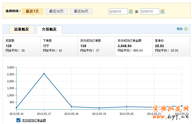Open the end date calendar icon
Viewport: 192px width, 124px height.
[x=162, y=12]
